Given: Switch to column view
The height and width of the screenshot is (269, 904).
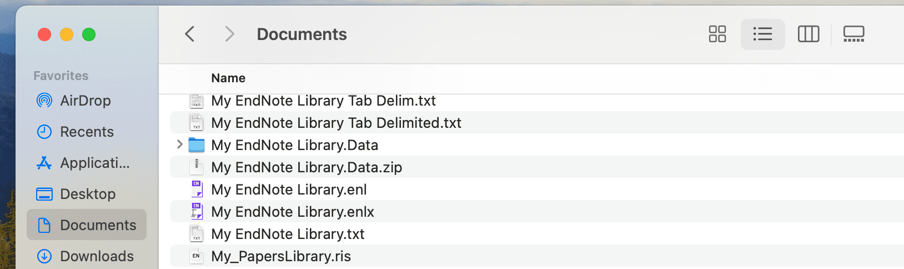Looking at the screenshot, I should 808,34.
